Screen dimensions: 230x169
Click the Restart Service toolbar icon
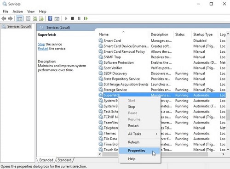click(x=86, y=18)
